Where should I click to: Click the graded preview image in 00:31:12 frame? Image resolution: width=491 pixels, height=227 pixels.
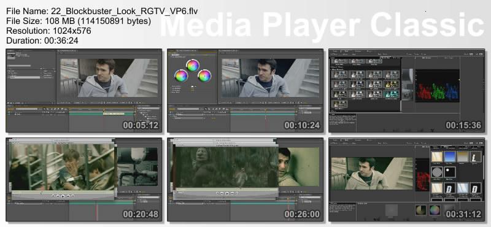tap(372, 173)
